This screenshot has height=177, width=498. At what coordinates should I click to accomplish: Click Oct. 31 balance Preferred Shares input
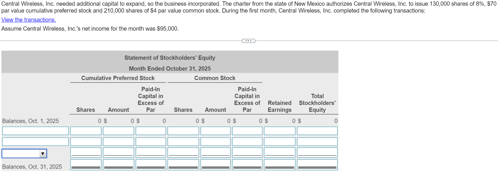coord(86,165)
